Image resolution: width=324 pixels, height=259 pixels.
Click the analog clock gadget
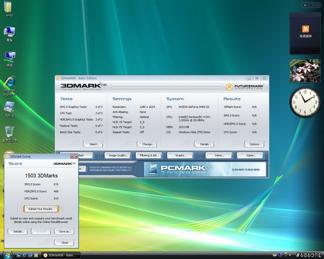click(305, 102)
